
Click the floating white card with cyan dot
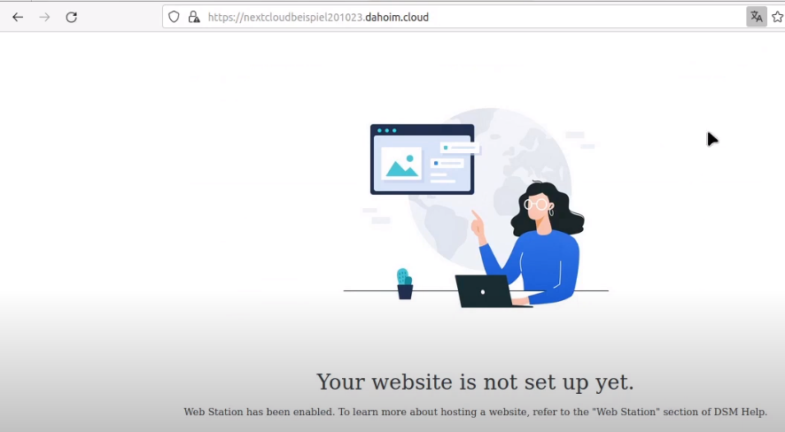click(x=460, y=148)
